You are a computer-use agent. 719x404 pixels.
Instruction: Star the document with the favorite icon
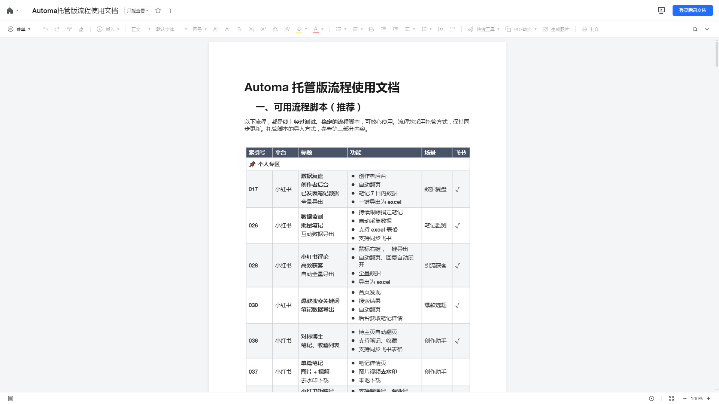click(158, 10)
